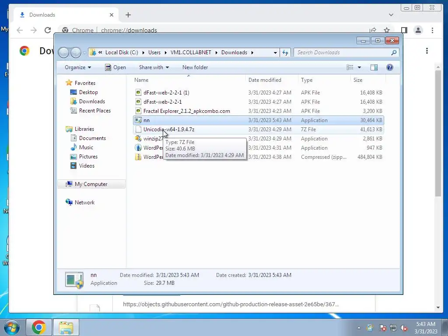Select the Fractal Explorer APK file icon
This screenshot has height=336, width=448.
coord(138,111)
